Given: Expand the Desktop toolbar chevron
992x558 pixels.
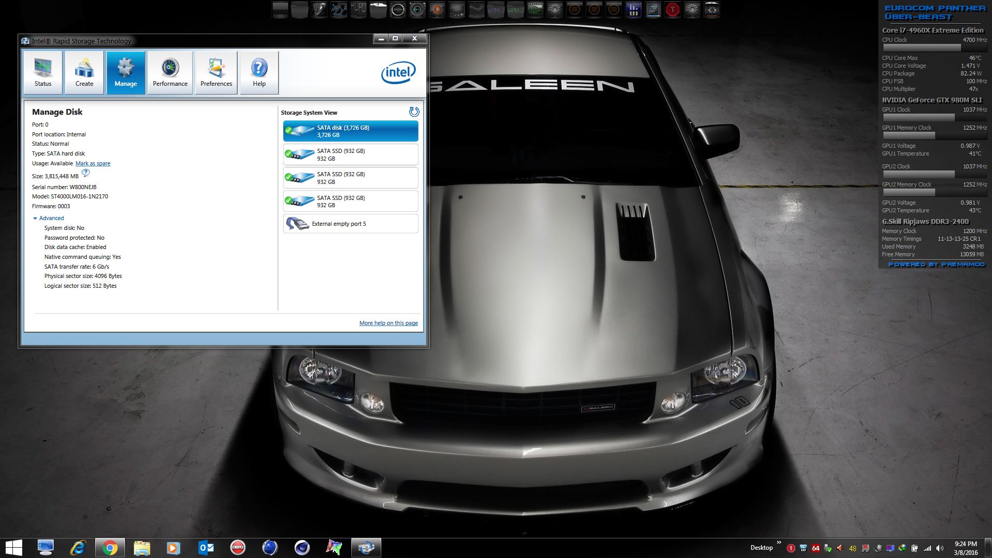Looking at the screenshot, I should tap(779, 542).
